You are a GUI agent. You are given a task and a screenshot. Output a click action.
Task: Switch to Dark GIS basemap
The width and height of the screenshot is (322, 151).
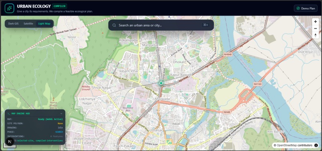point(13,24)
